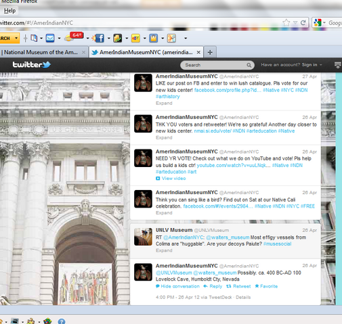The height and width of the screenshot is (324, 342).
Task: Open the toolbar overflow dropdown arrow
Action: pyautogui.click(x=186, y=39)
